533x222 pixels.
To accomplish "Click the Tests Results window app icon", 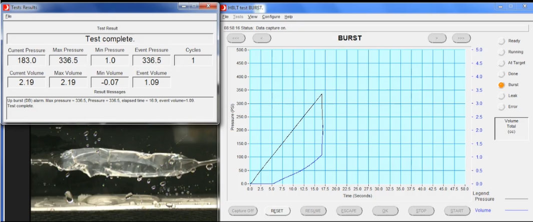I will point(7,7).
